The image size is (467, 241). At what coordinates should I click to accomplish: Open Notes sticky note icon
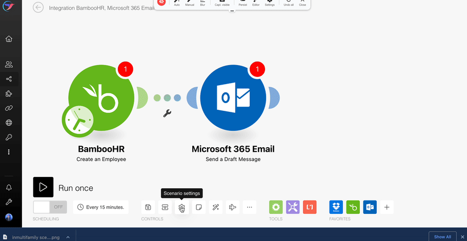tap(199, 207)
